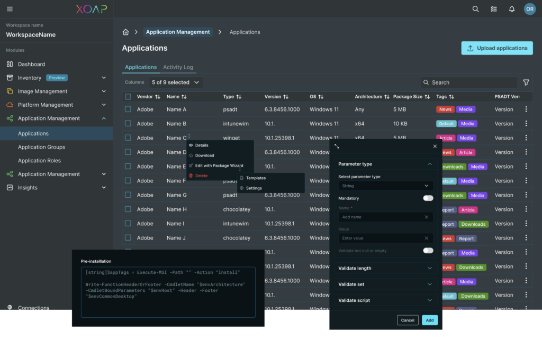Click the table Search input field
Screen dimensions: 542x359
point(468,82)
